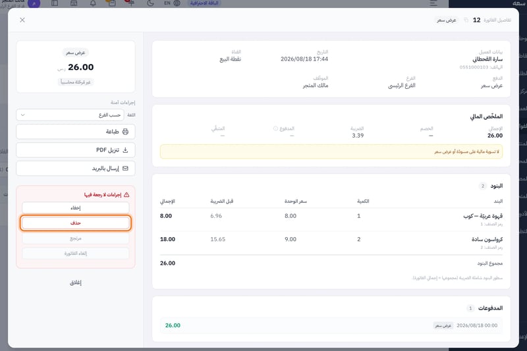
Task: Click the globe language icon in top bar
Action: point(177,3)
